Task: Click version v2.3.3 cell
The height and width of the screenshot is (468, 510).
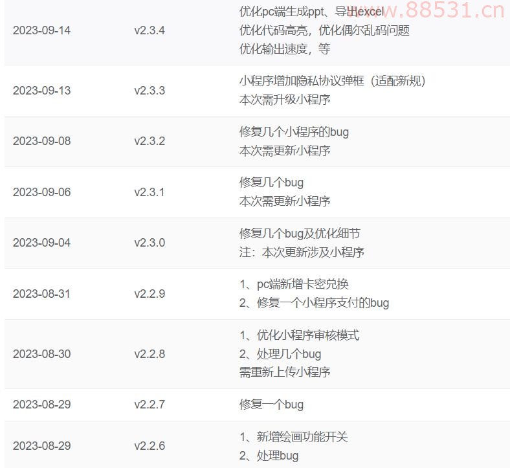Action: coord(150,91)
